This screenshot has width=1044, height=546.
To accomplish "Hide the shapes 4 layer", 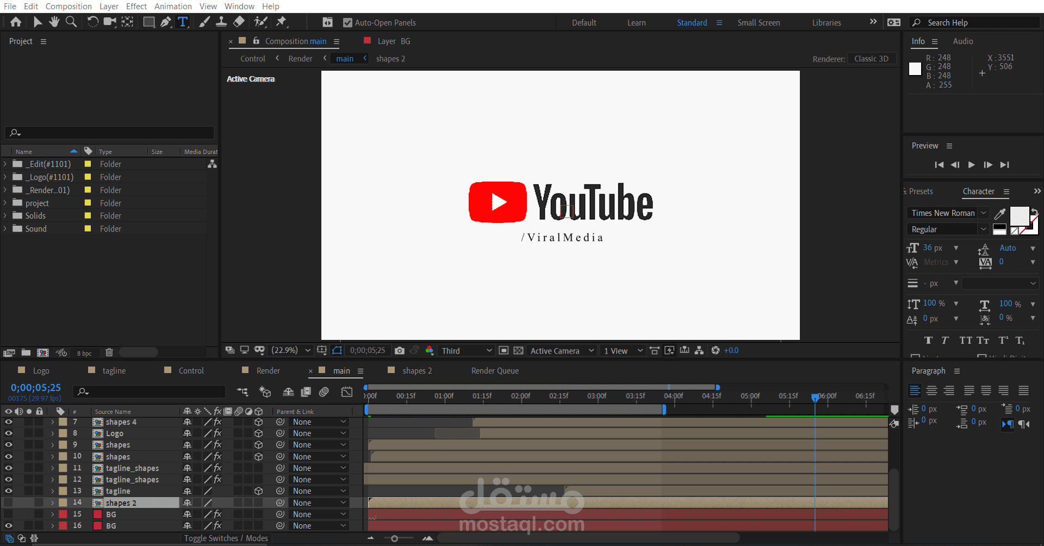I will (8, 422).
